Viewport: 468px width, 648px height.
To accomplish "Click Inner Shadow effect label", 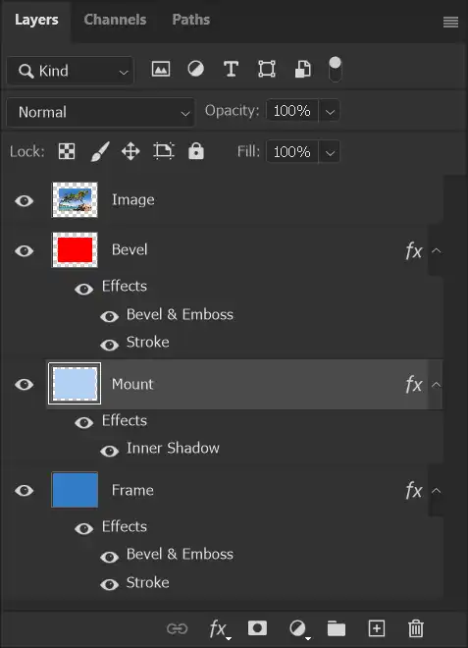I will [173, 448].
